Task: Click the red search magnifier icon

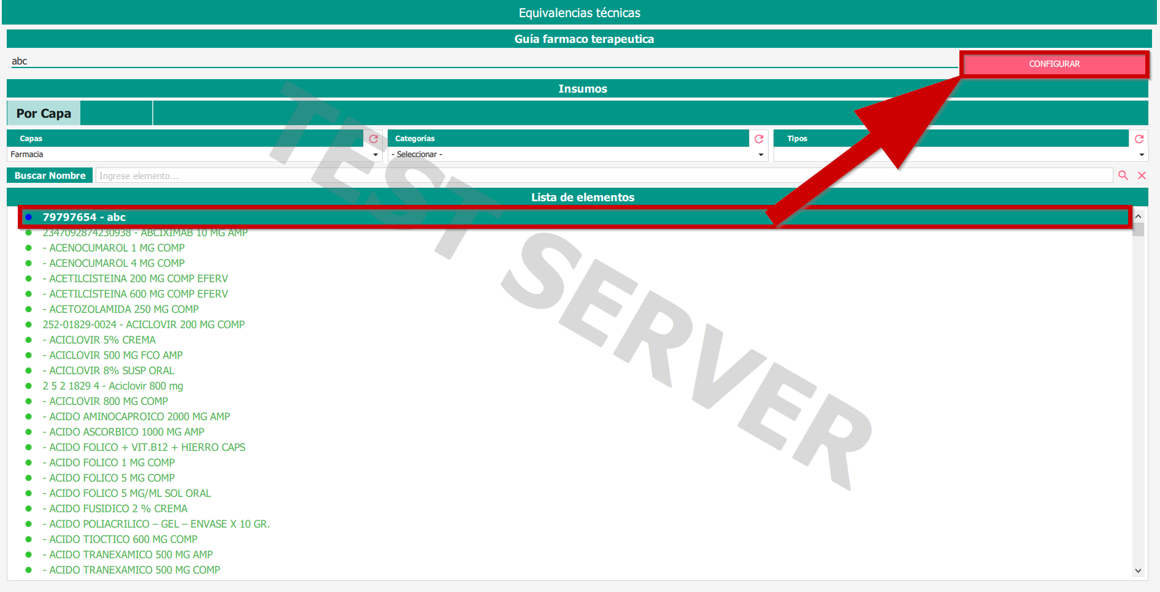Action: point(1123,175)
